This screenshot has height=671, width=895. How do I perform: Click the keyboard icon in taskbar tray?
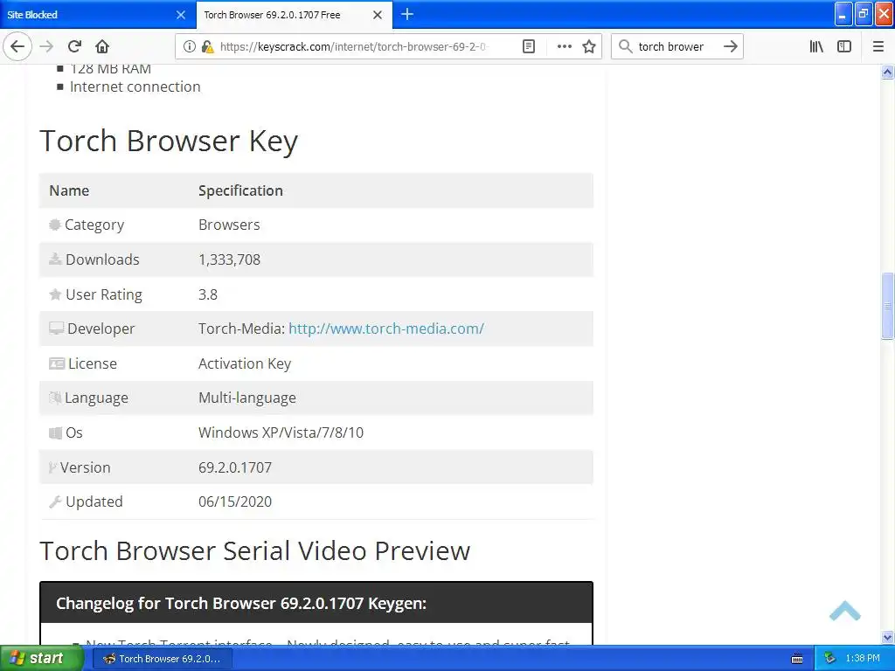pos(797,659)
